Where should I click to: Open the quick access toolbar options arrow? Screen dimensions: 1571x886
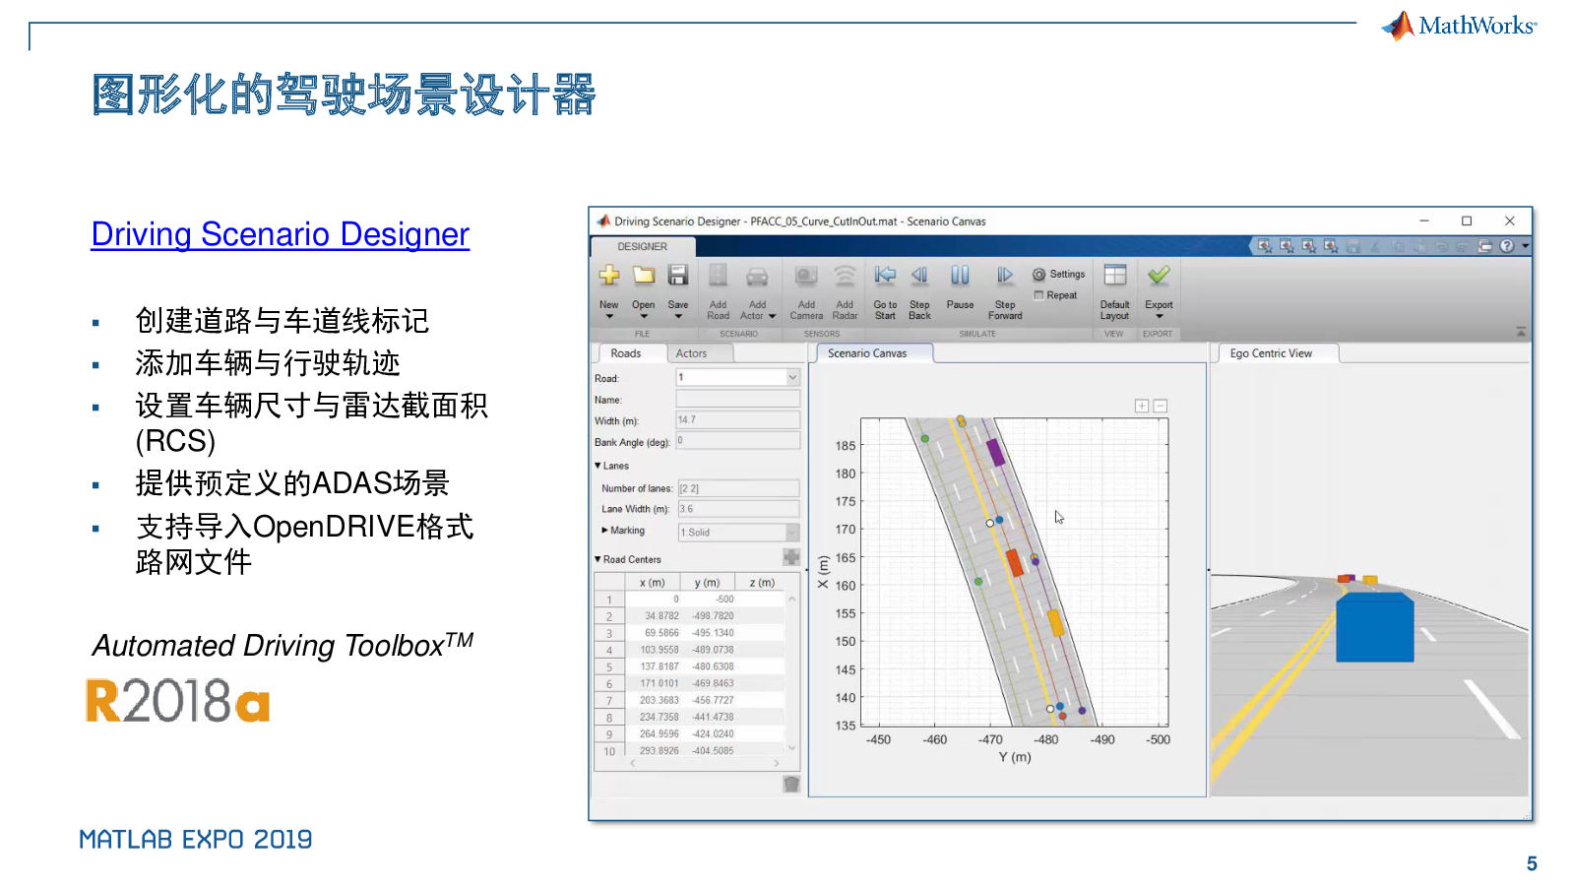coord(1525,246)
